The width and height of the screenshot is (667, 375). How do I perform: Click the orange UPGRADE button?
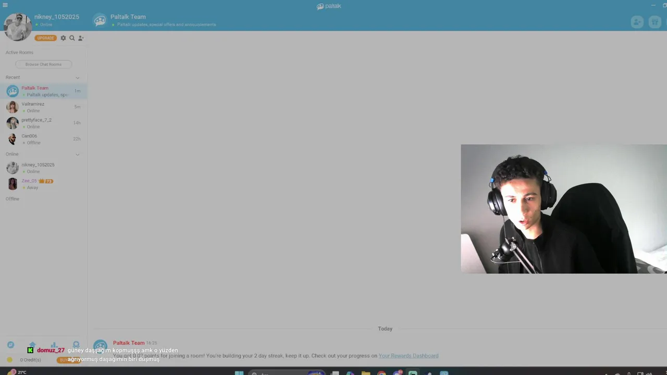coord(45,38)
